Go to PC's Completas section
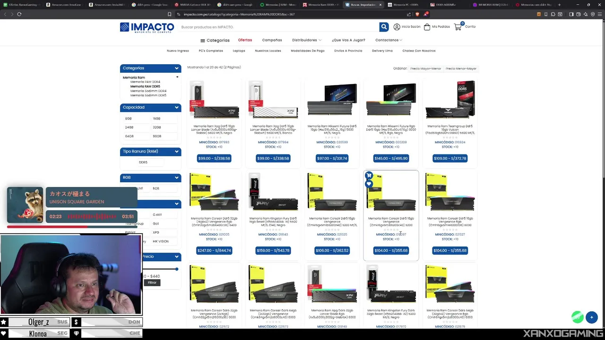 [211, 51]
